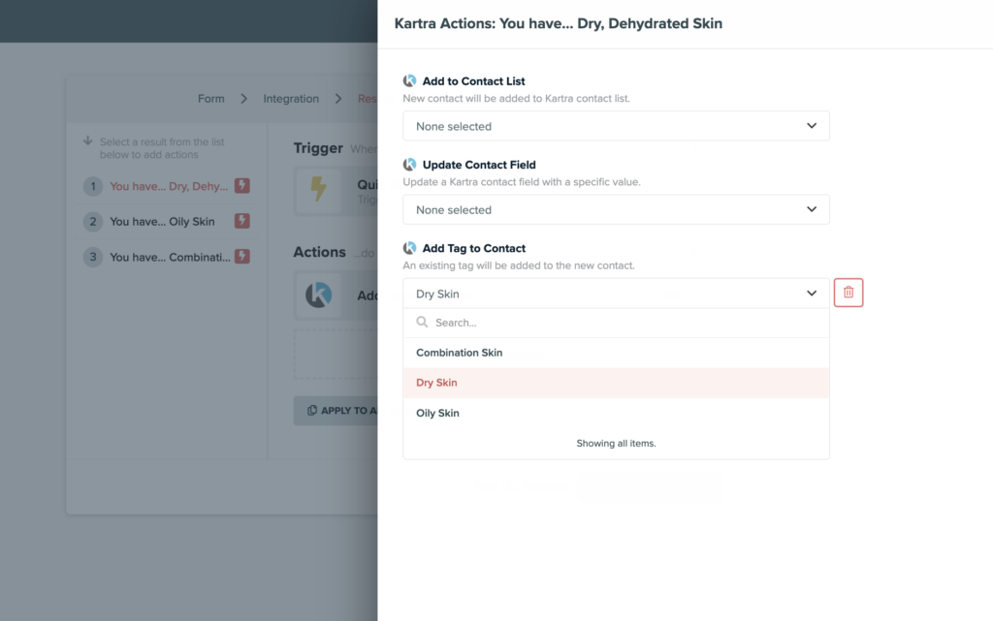This screenshot has width=993, height=621.
Task: Select Dry Skin option in list
Action: [x=616, y=383]
